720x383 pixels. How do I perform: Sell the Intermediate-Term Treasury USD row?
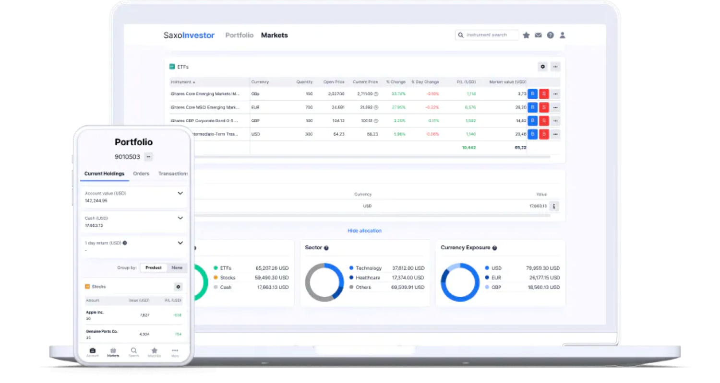point(544,134)
